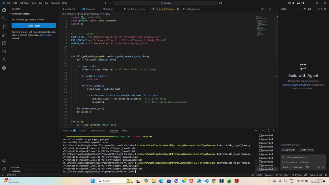Screen dimensions: 329x185
Task: Open the Python extension sidebar view
Action: [x=4, y=68]
